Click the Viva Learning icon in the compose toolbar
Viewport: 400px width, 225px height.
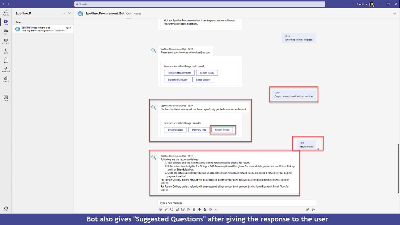point(205,209)
